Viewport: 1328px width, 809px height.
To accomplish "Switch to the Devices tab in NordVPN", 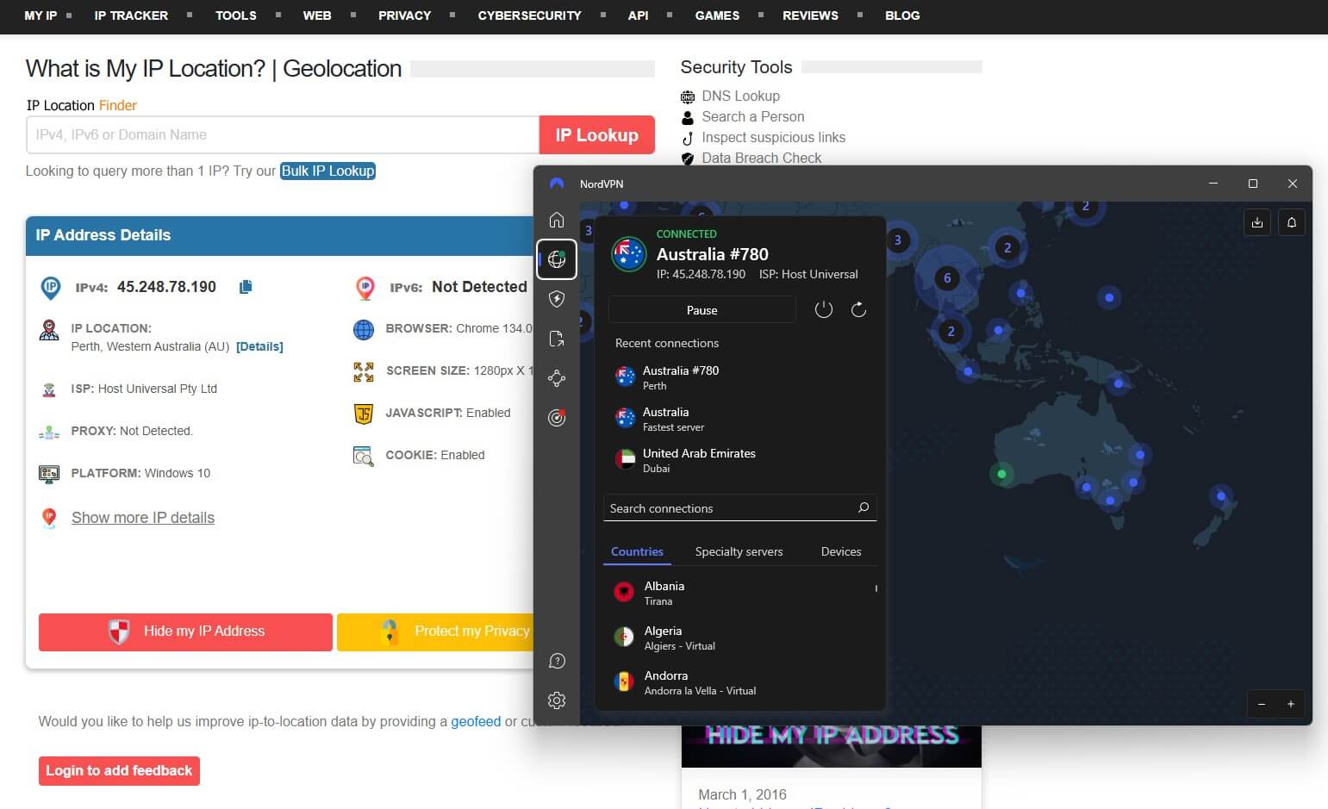I will 841,551.
